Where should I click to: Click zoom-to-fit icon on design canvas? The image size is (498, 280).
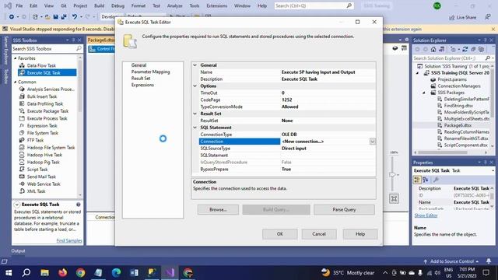(x=395, y=199)
